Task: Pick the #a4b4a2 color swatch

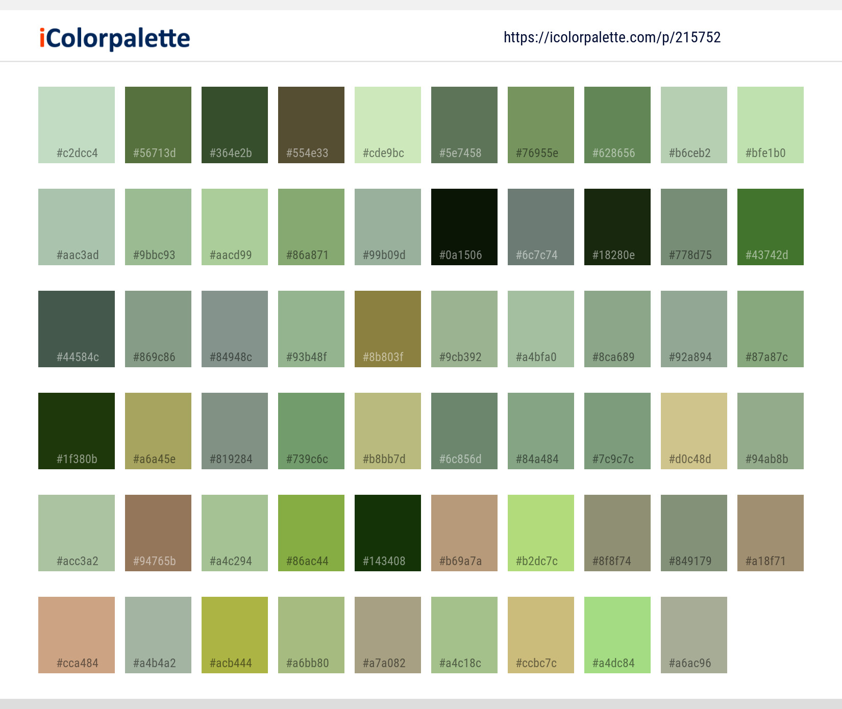Action: (x=158, y=635)
